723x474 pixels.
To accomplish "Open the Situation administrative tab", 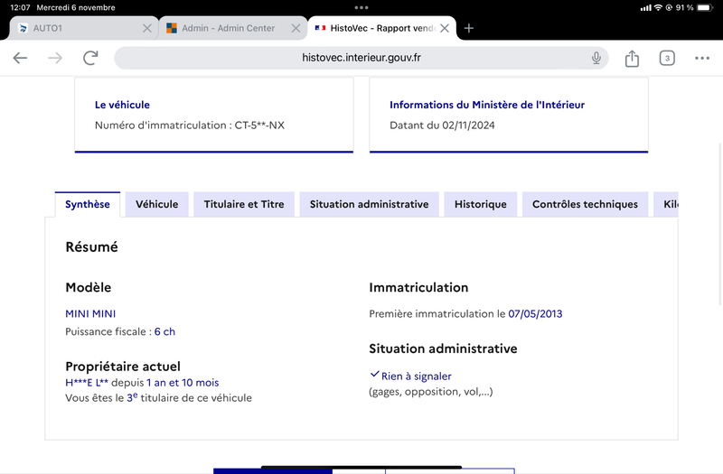I will [369, 205].
